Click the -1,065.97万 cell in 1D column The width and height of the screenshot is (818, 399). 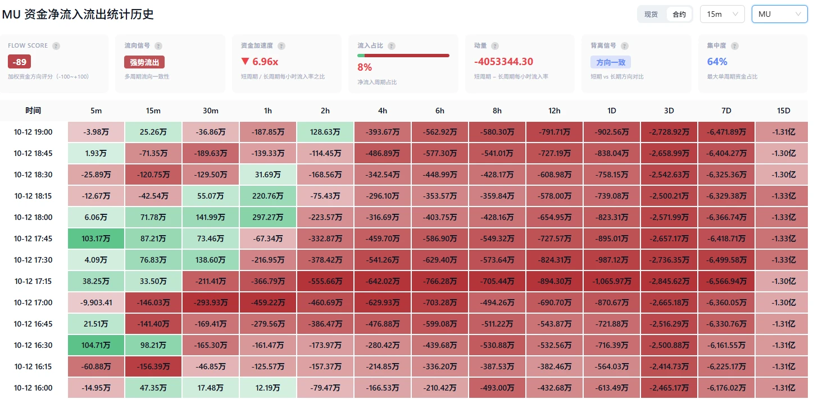click(612, 281)
